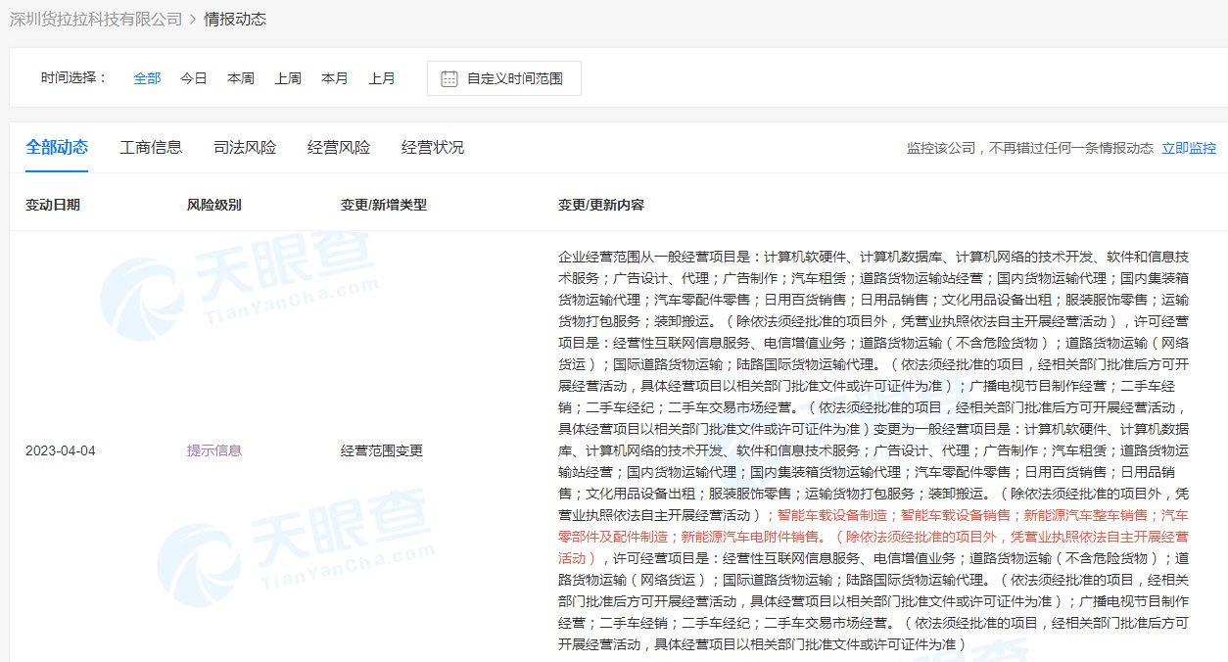The height and width of the screenshot is (662, 1228).
Task: Click the 变更/更新内容 column header
Action: (x=601, y=205)
